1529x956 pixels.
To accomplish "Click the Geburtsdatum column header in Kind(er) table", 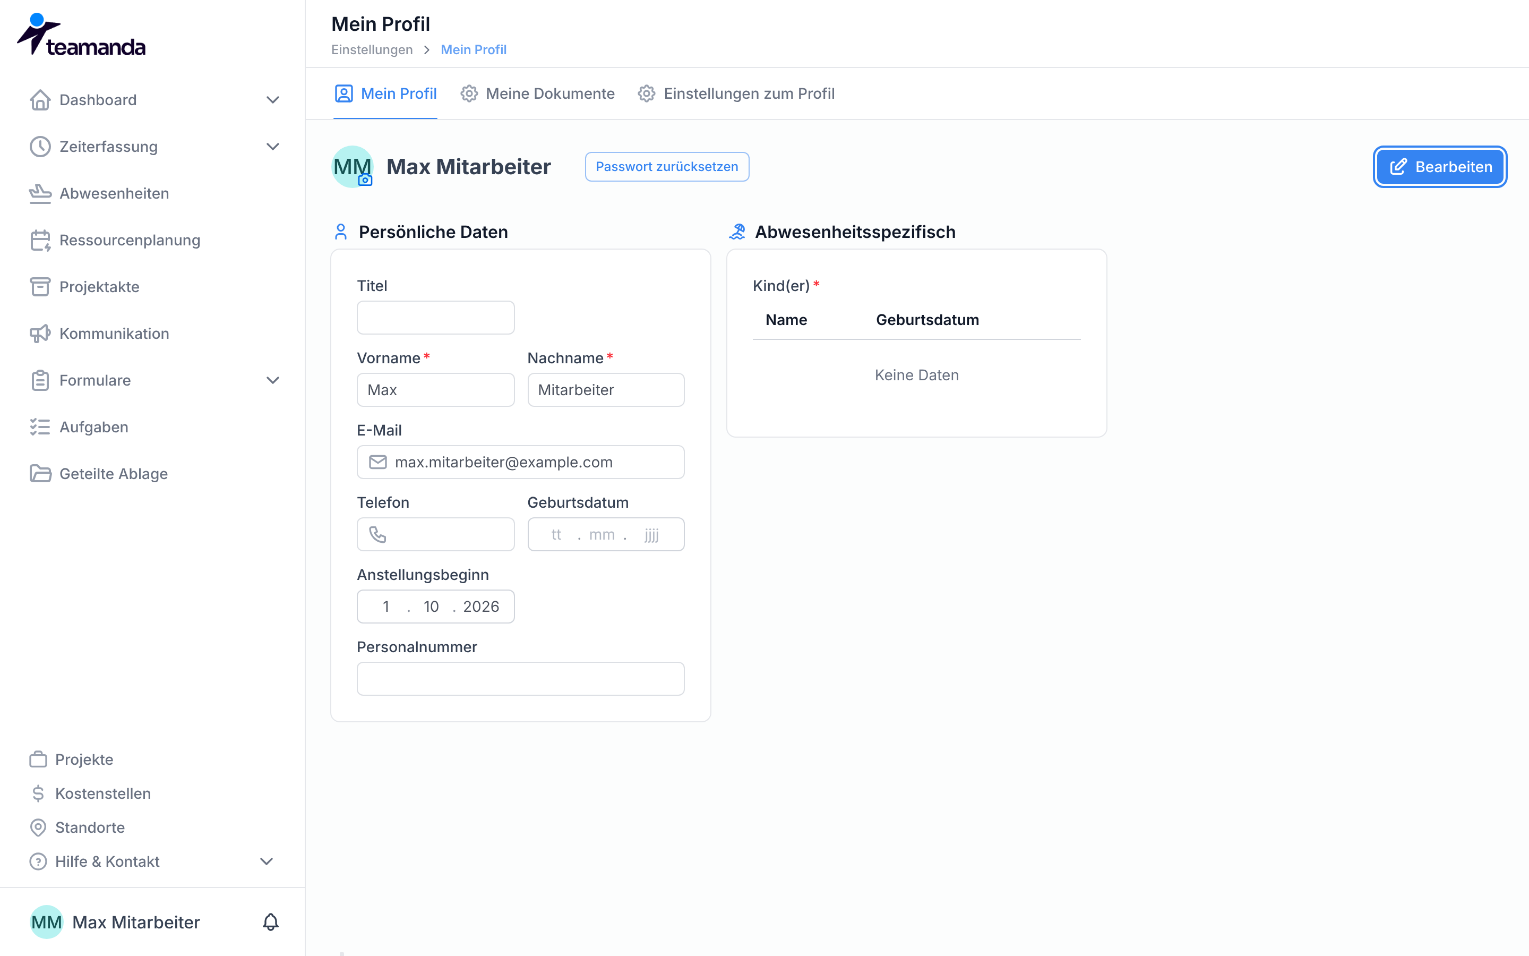I will tap(927, 320).
